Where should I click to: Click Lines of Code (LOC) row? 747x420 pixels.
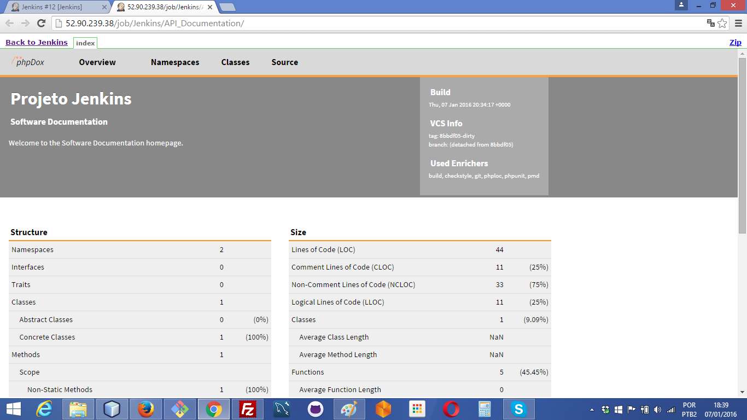(420, 250)
